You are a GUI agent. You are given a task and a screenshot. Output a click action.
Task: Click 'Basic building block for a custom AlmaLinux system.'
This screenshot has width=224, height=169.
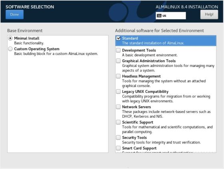point(56,54)
